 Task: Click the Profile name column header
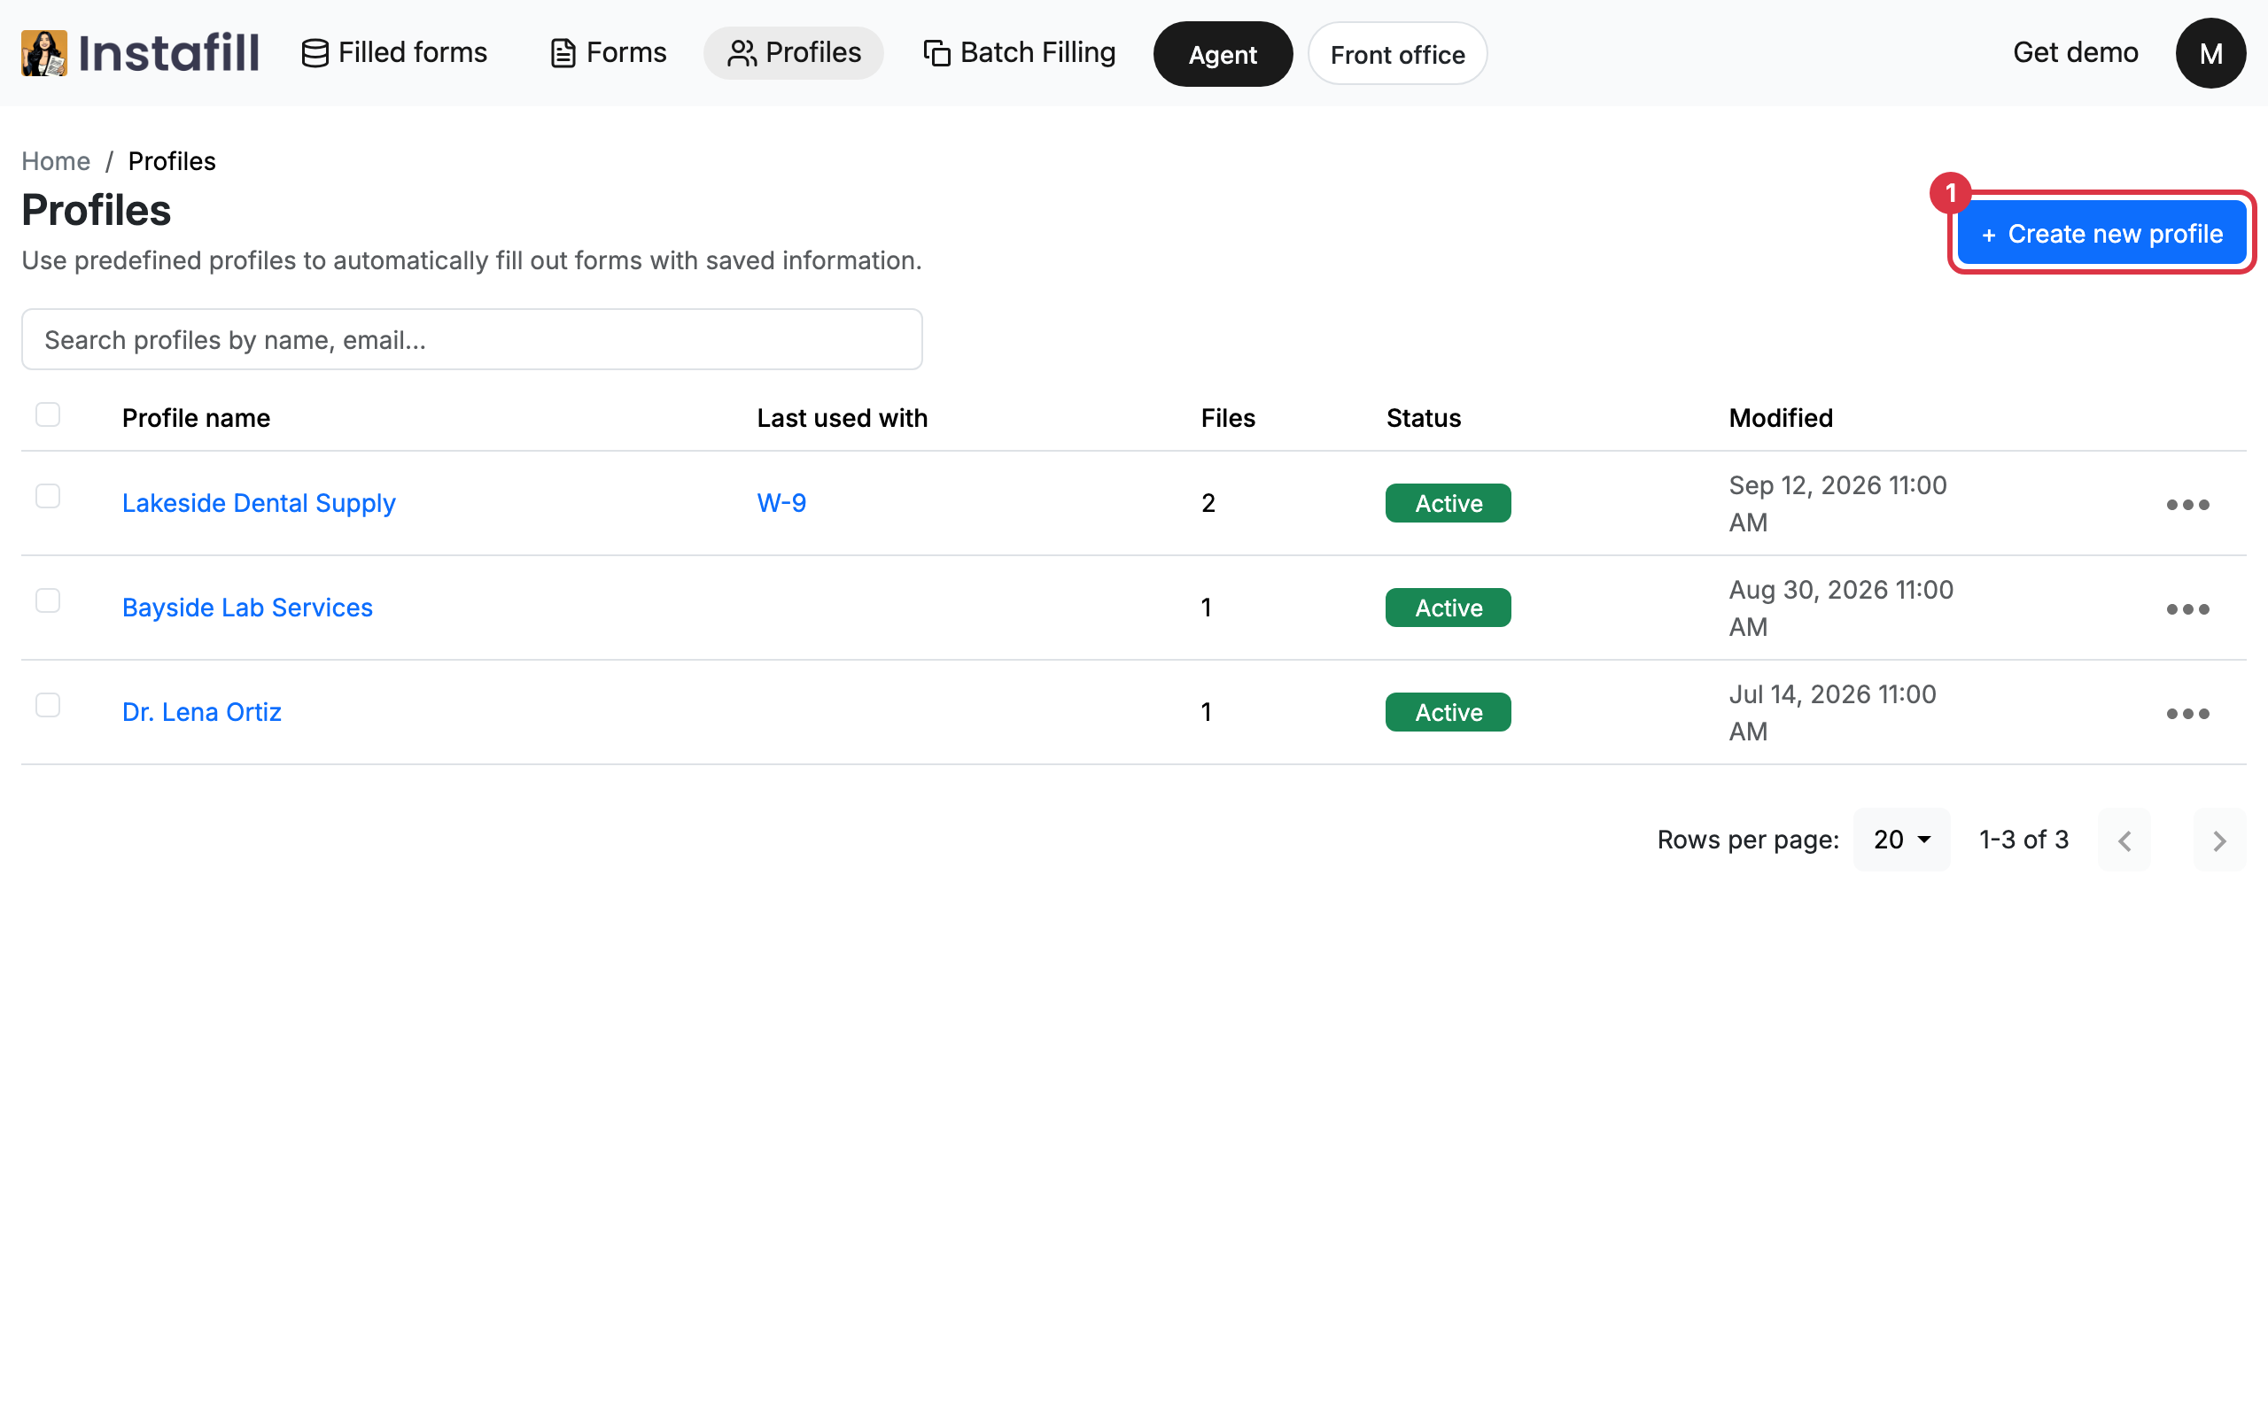(196, 418)
